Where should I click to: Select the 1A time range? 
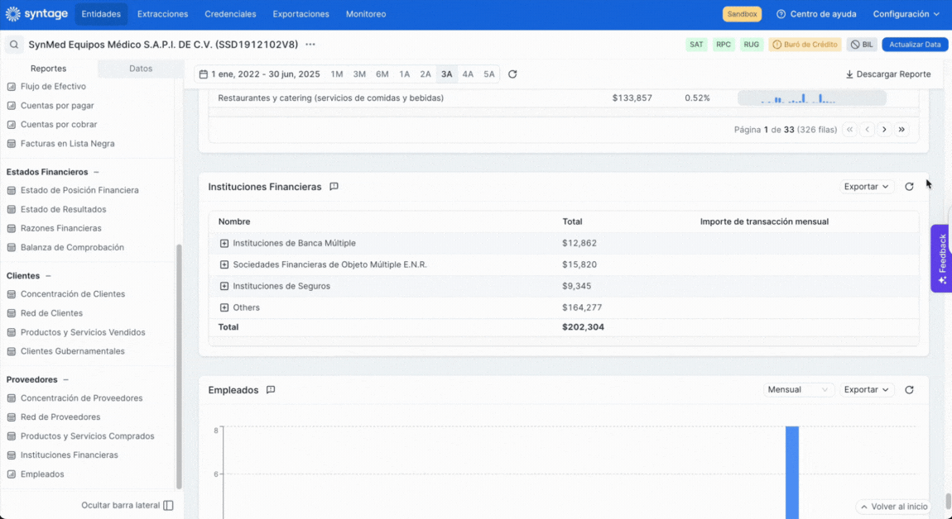[404, 74]
